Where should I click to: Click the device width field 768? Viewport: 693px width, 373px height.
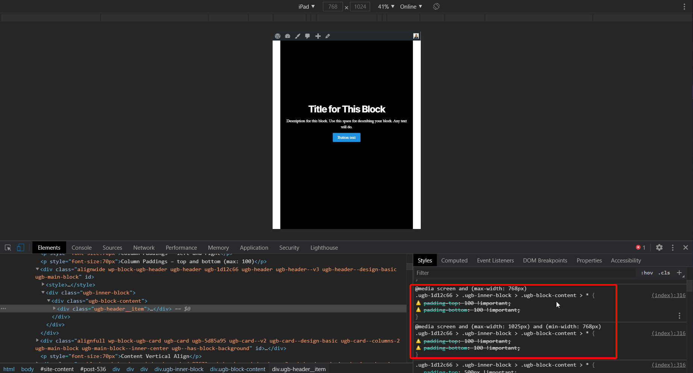pos(333,6)
